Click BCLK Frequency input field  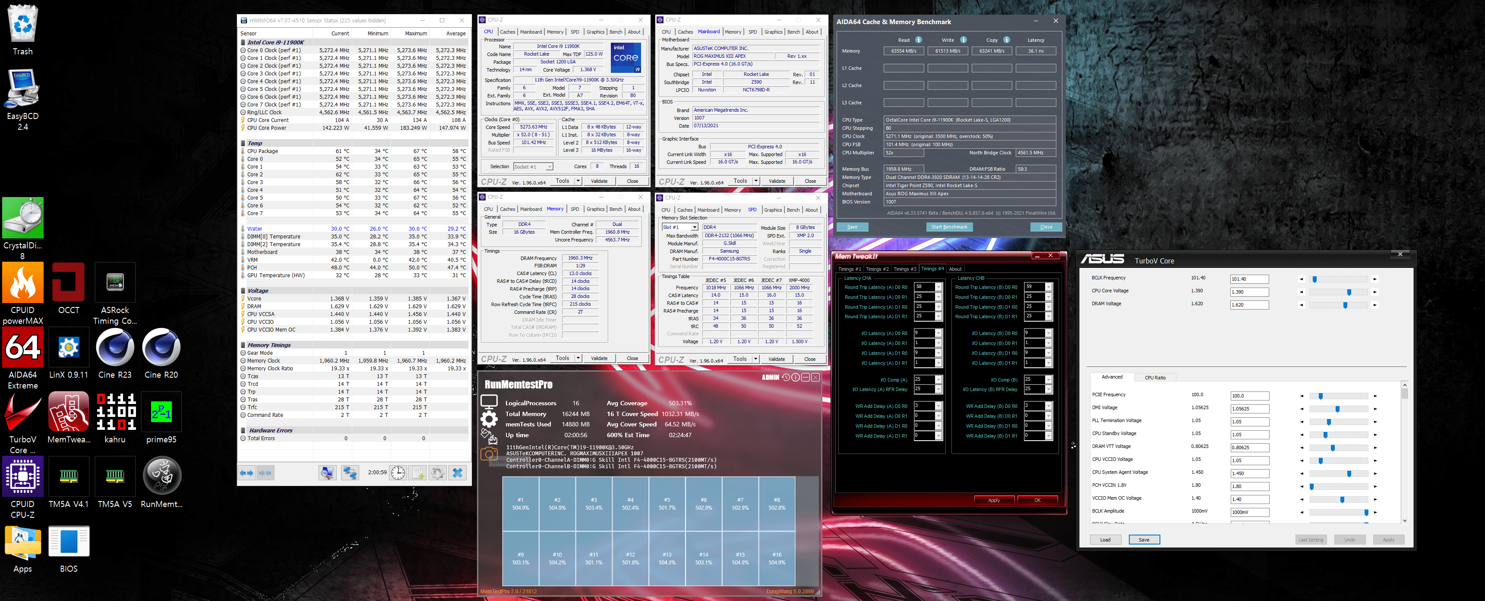tap(1249, 279)
